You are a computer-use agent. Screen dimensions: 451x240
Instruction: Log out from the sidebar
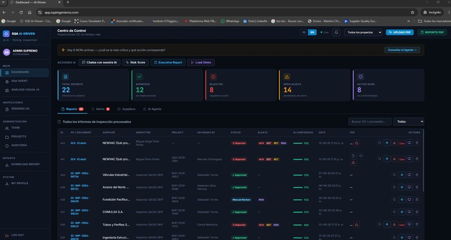pos(15,235)
